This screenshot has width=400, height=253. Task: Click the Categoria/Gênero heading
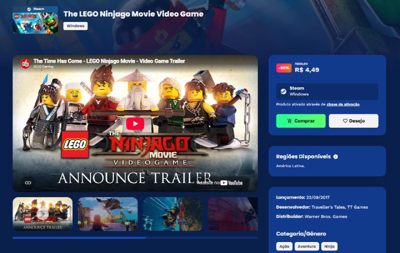[301, 234]
